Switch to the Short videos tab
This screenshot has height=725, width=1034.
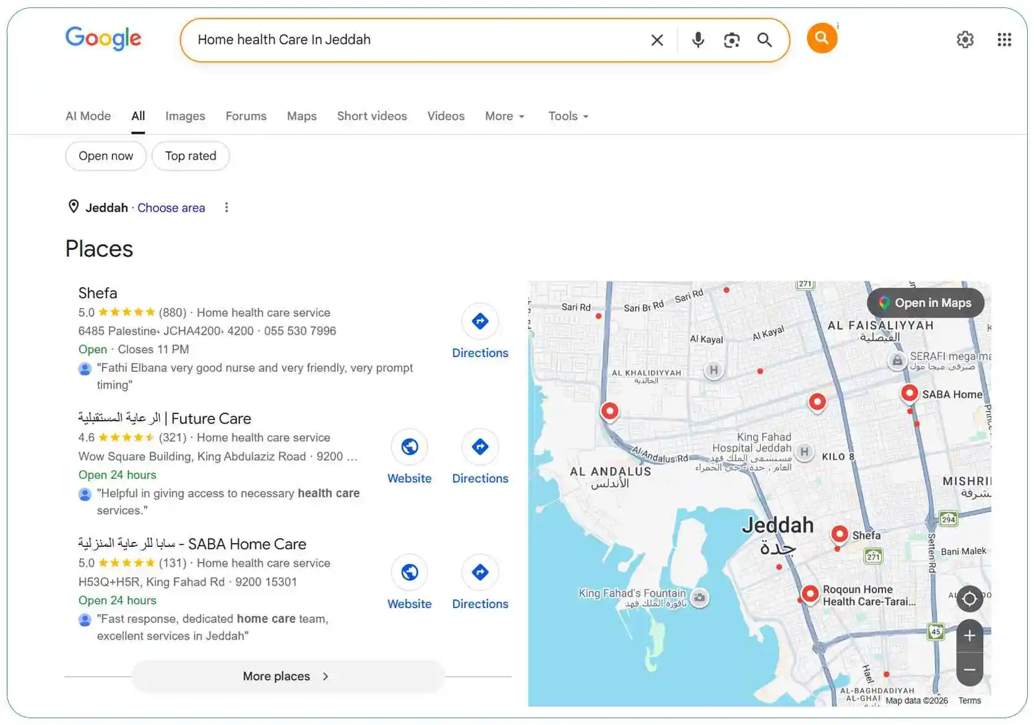click(x=372, y=116)
